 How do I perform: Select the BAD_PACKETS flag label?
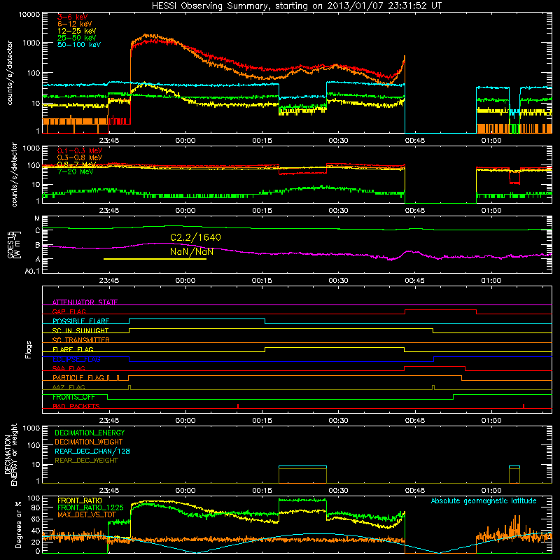point(76,406)
